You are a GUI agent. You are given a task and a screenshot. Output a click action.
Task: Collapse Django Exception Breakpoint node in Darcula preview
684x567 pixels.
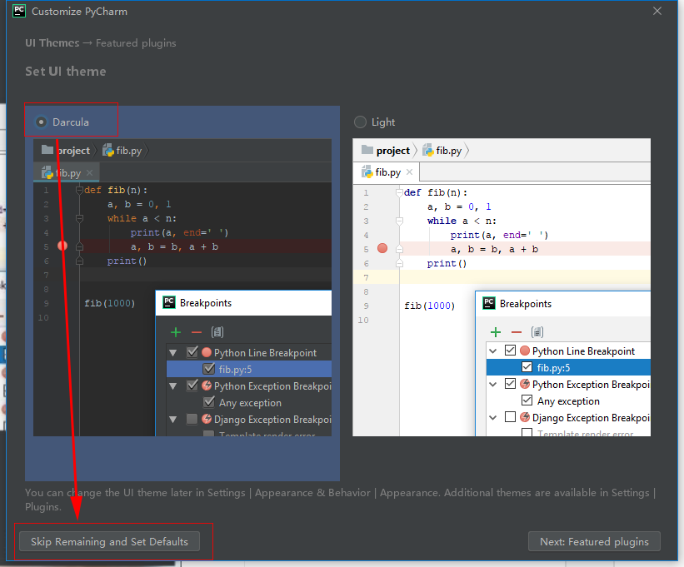point(173,420)
